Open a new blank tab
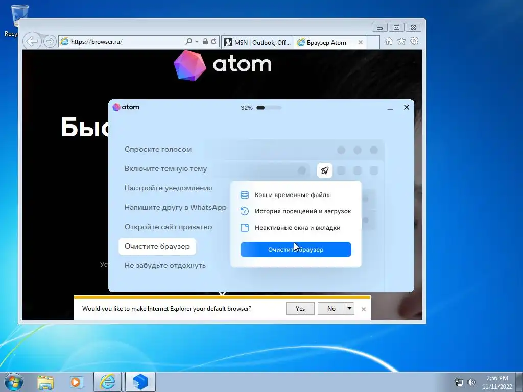Image resolution: width=523 pixels, height=392 pixels. [x=373, y=43]
